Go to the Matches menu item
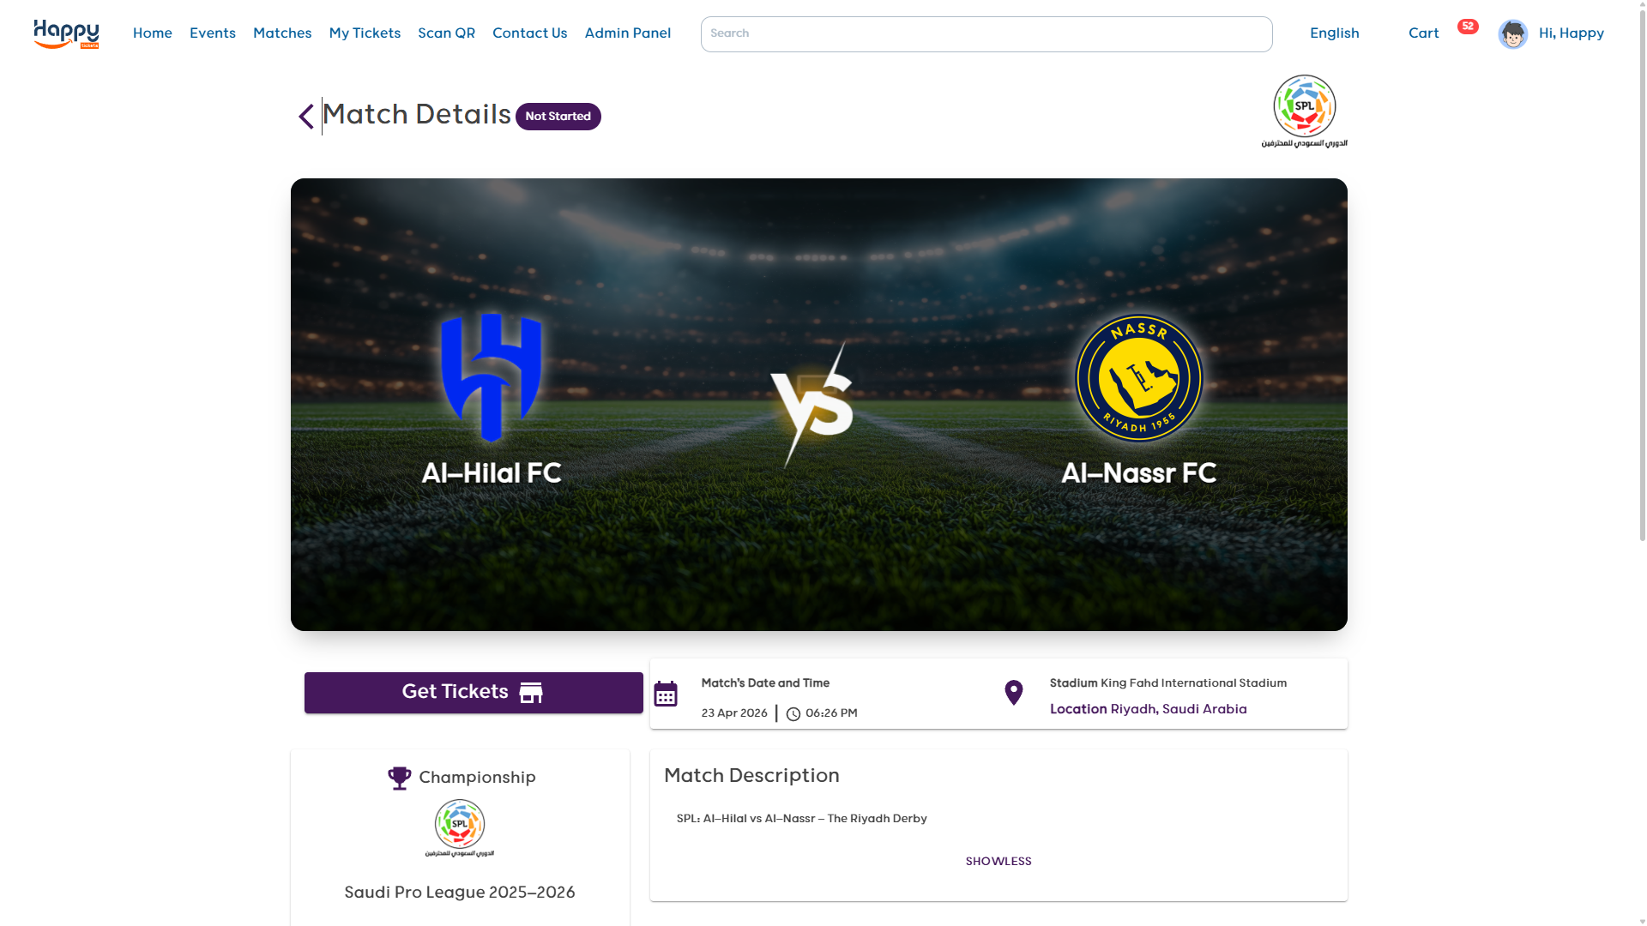The height and width of the screenshot is (926, 1647). click(282, 33)
